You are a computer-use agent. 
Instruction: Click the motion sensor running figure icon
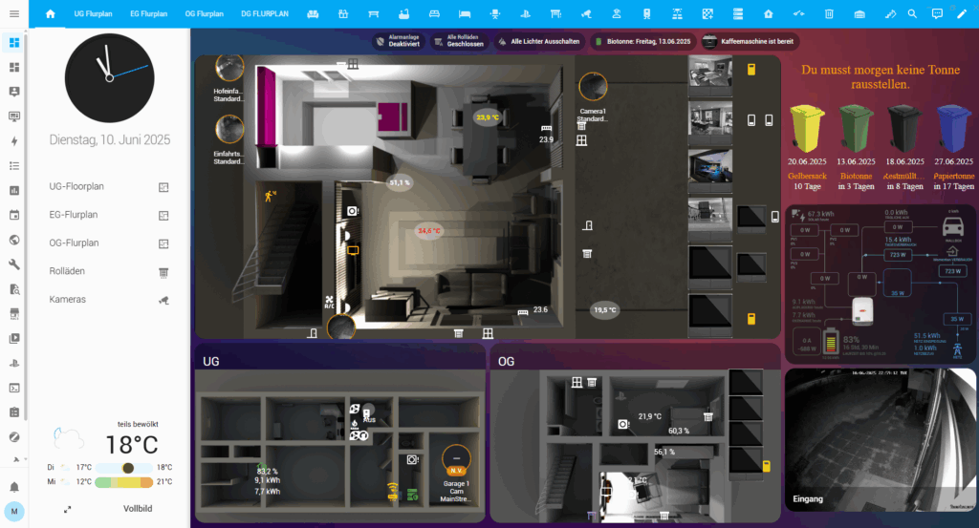click(x=271, y=196)
